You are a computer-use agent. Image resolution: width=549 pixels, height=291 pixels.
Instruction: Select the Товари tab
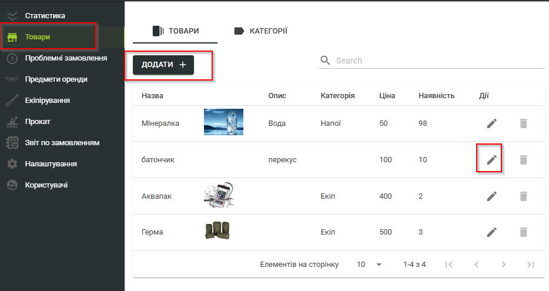point(175,31)
